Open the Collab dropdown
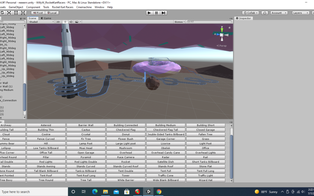 251,13
